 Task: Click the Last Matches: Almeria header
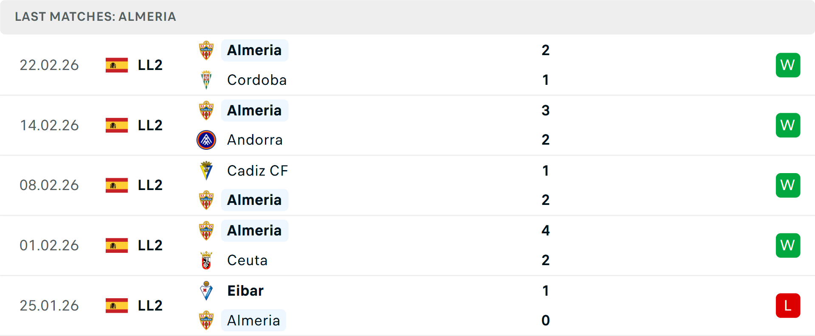pos(96,17)
